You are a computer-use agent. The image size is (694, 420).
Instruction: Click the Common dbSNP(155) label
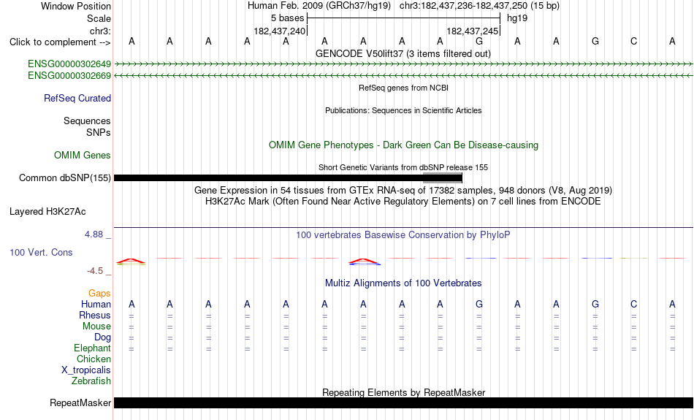65,178
